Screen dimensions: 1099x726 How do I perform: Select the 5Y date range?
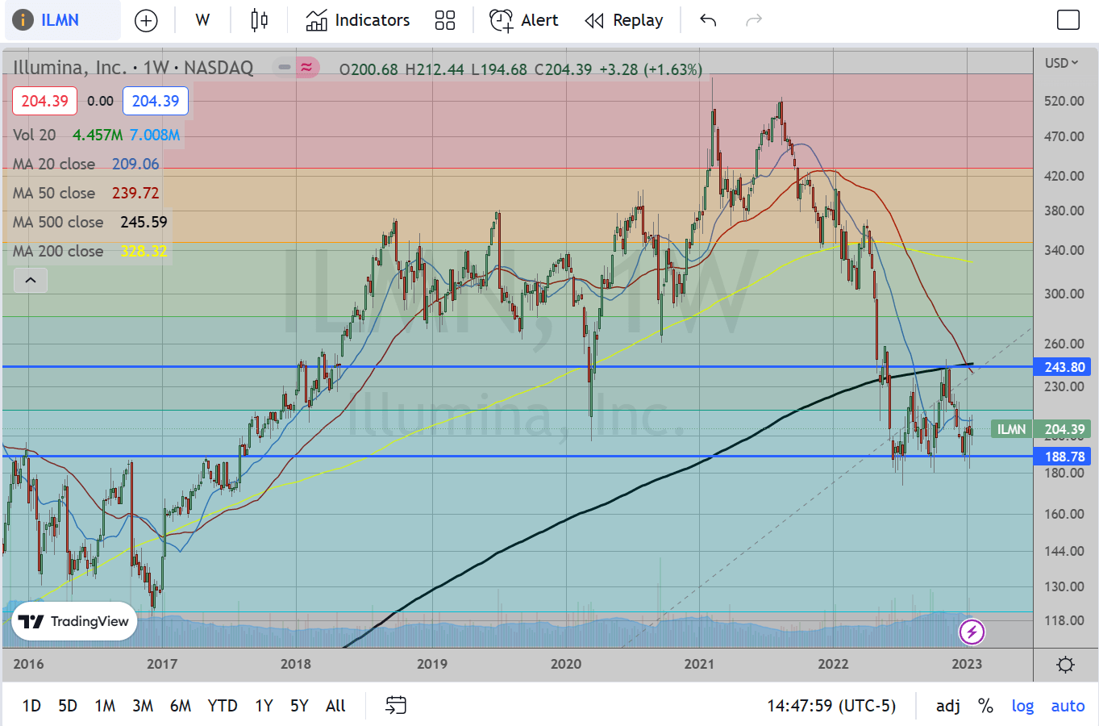point(299,706)
